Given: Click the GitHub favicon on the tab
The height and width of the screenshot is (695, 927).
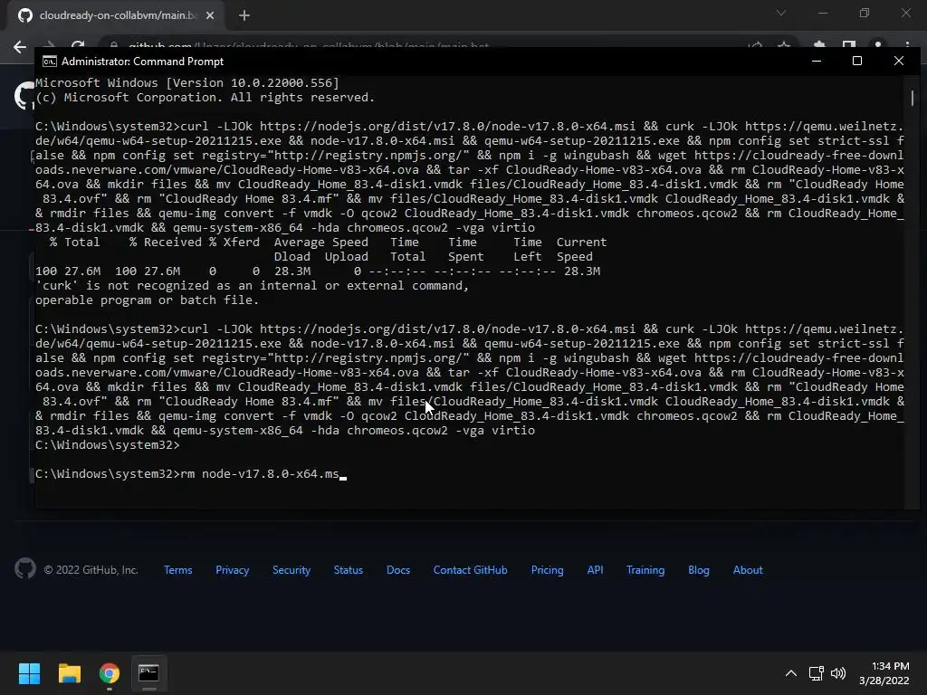Looking at the screenshot, I should [x=24, y=15].
